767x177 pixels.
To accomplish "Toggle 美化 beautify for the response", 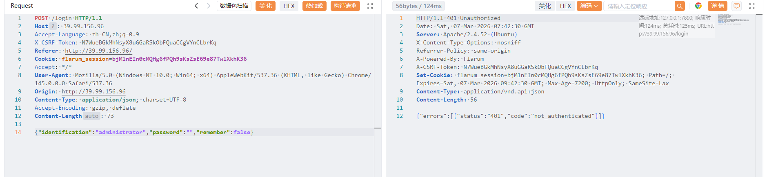I will [545, 6].
